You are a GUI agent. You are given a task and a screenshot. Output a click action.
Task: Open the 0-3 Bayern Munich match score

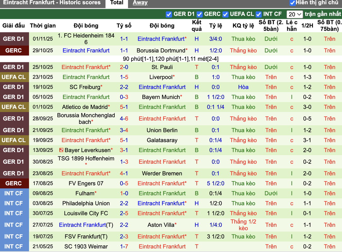(x=124, y=97)
